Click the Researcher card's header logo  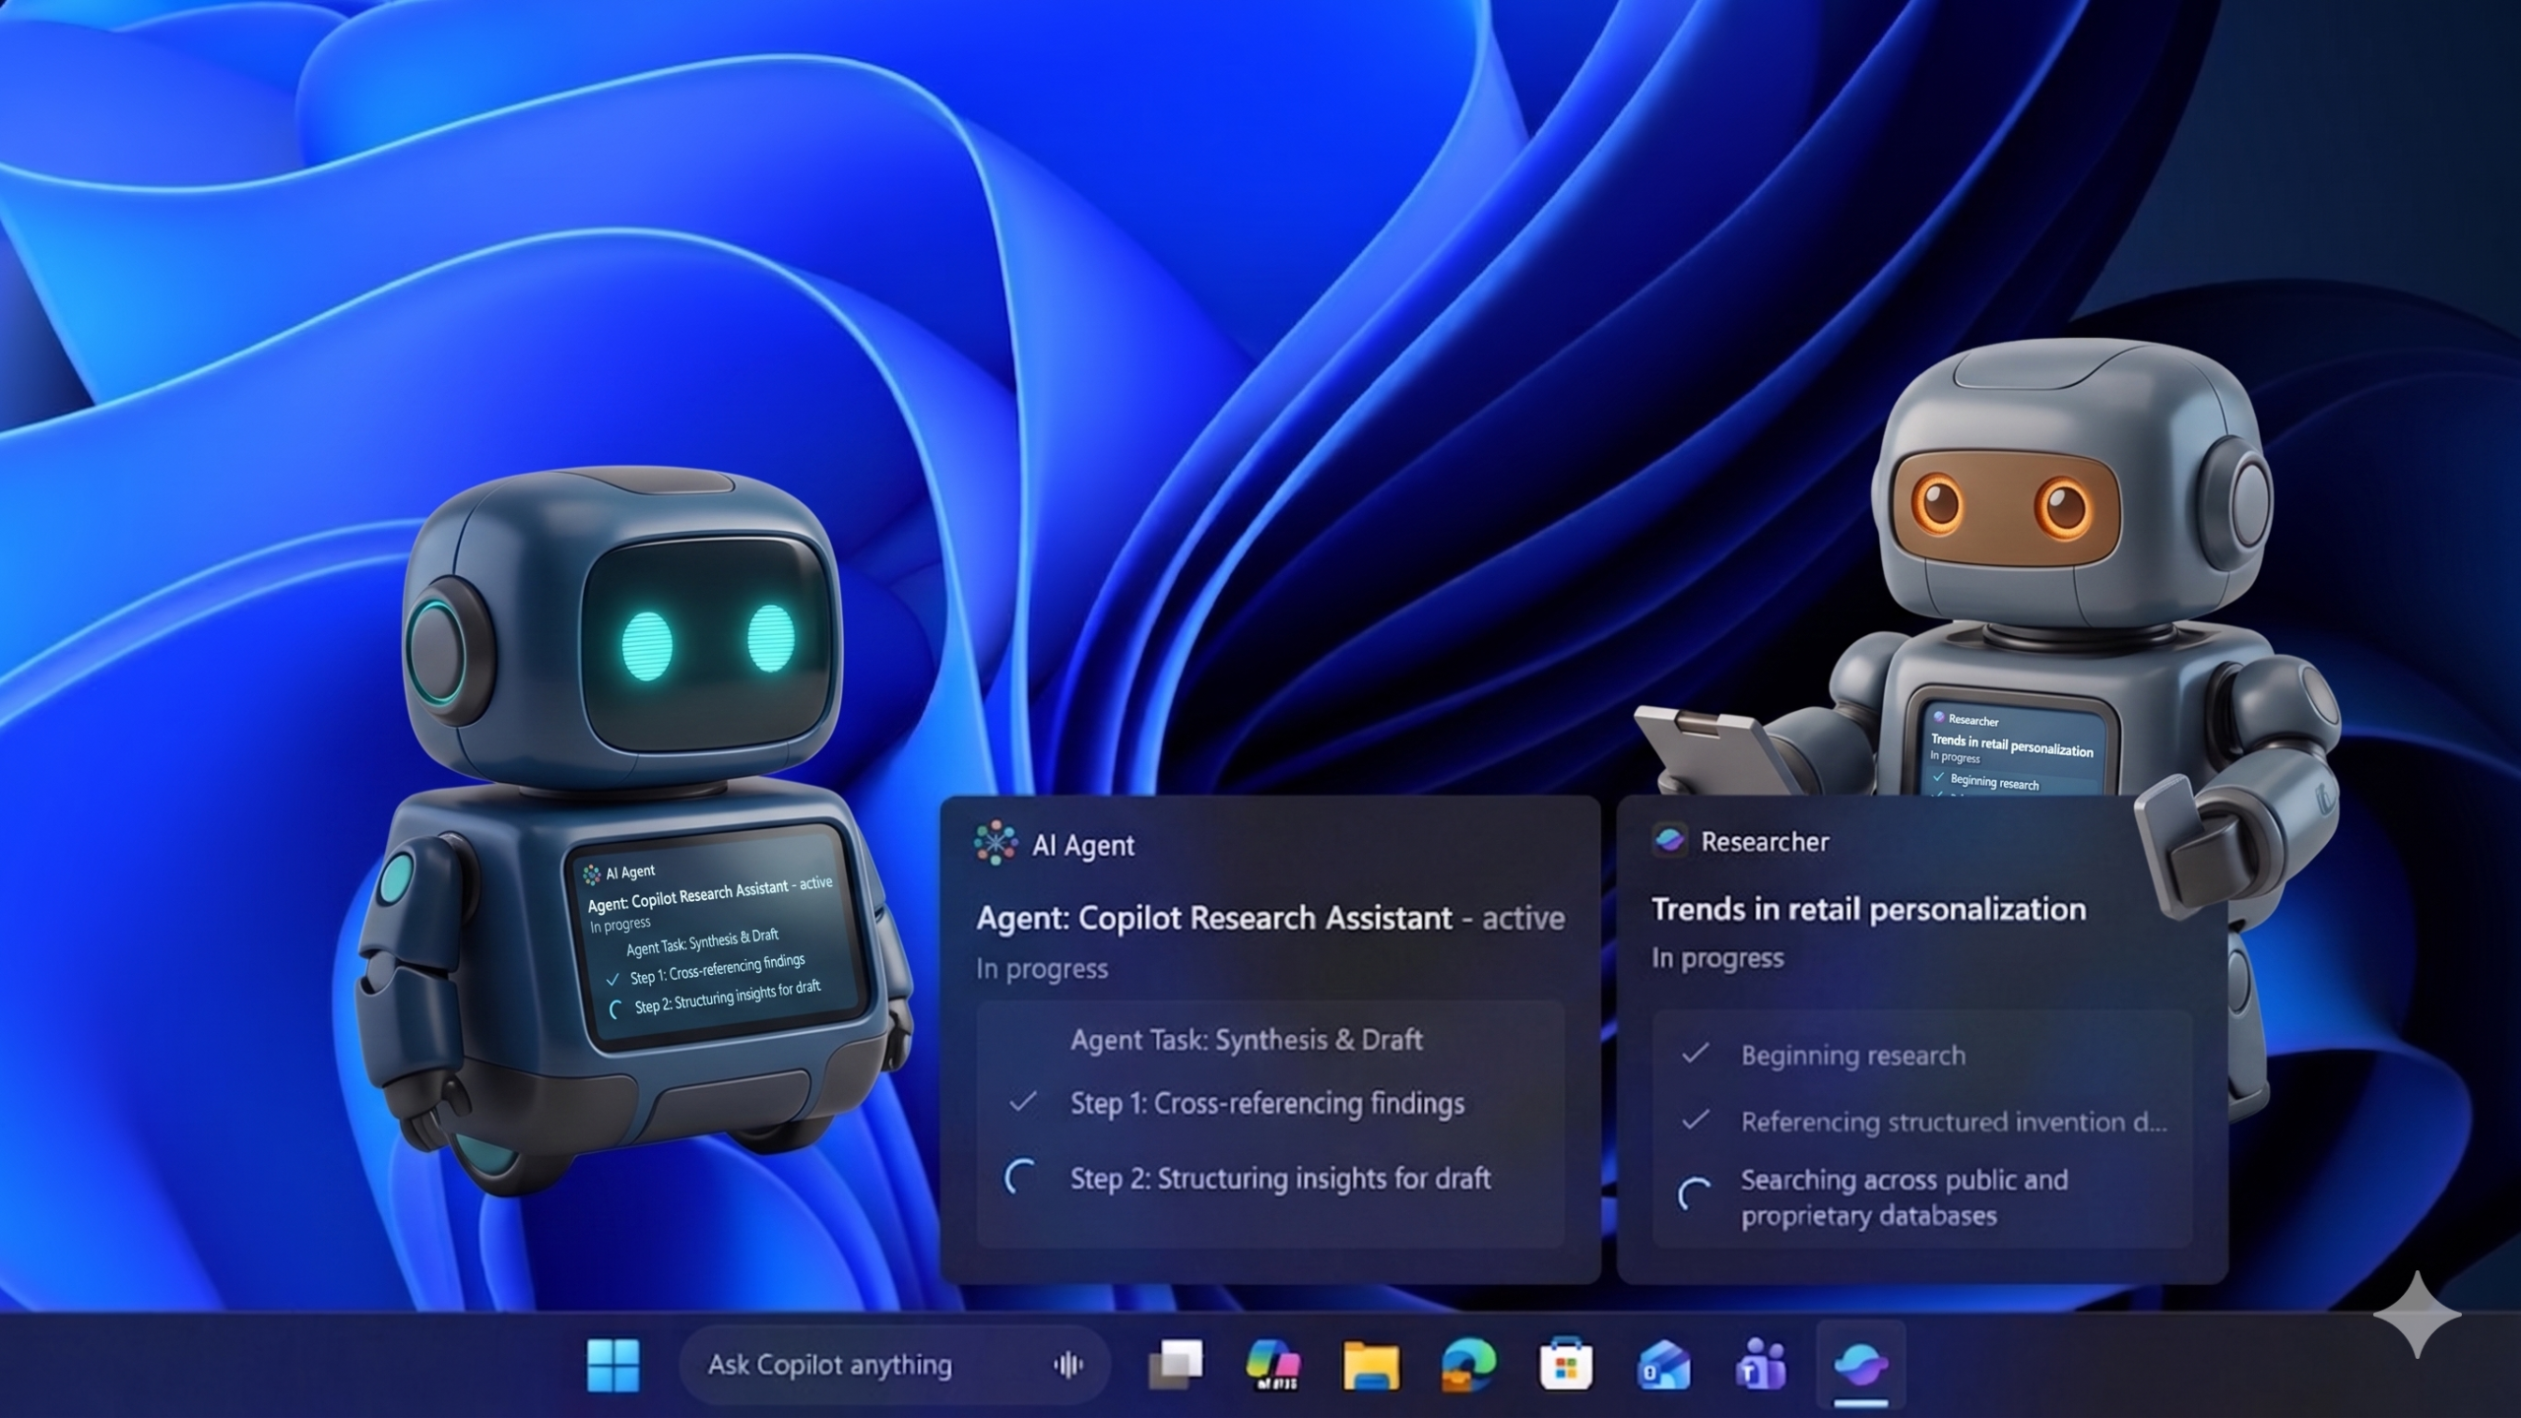[1669, 841]
